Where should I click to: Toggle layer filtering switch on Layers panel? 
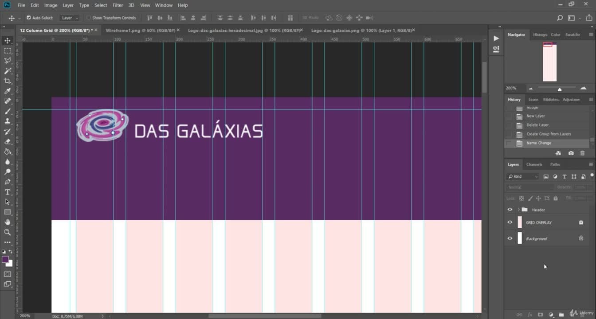pyautogui.click(x=592, y=175)
